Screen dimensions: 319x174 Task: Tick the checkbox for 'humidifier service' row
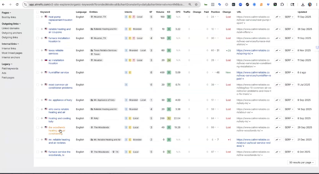37,72
